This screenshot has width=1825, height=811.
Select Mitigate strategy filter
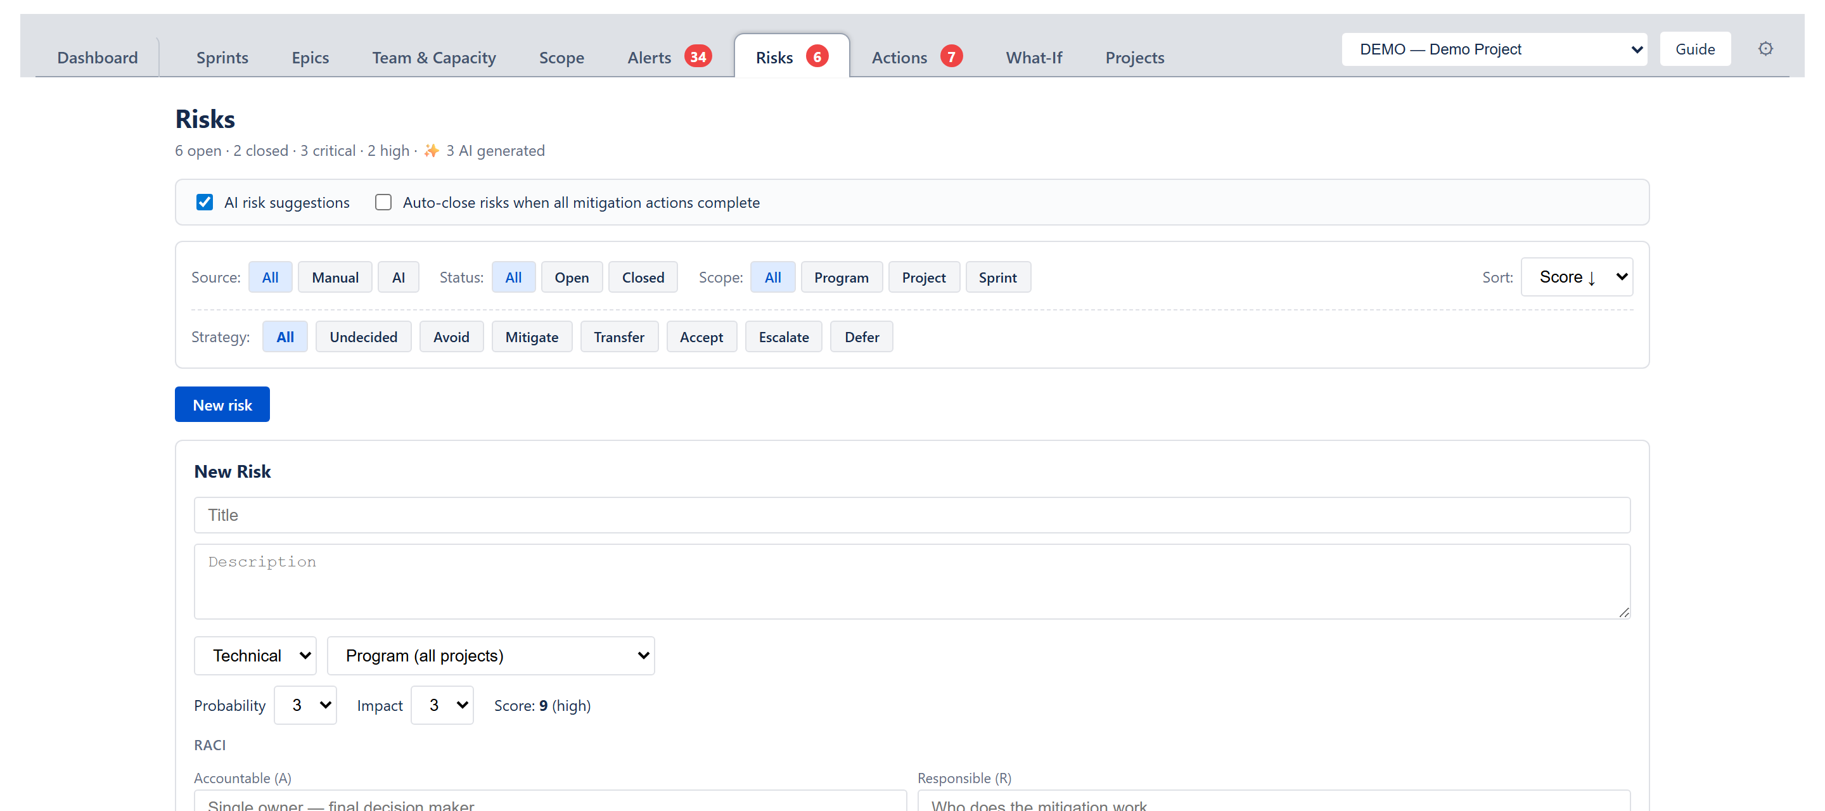coord(532,337)
